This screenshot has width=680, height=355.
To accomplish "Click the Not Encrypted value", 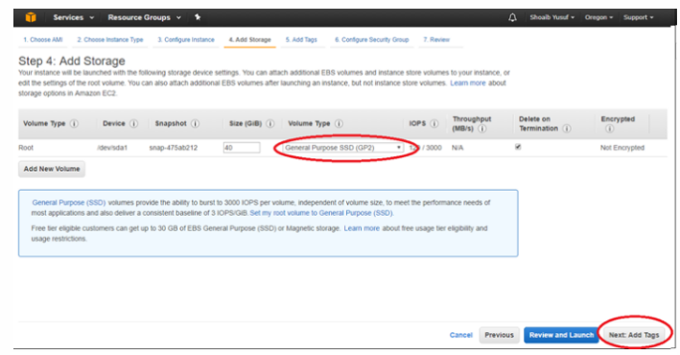I will pos(622,148).
